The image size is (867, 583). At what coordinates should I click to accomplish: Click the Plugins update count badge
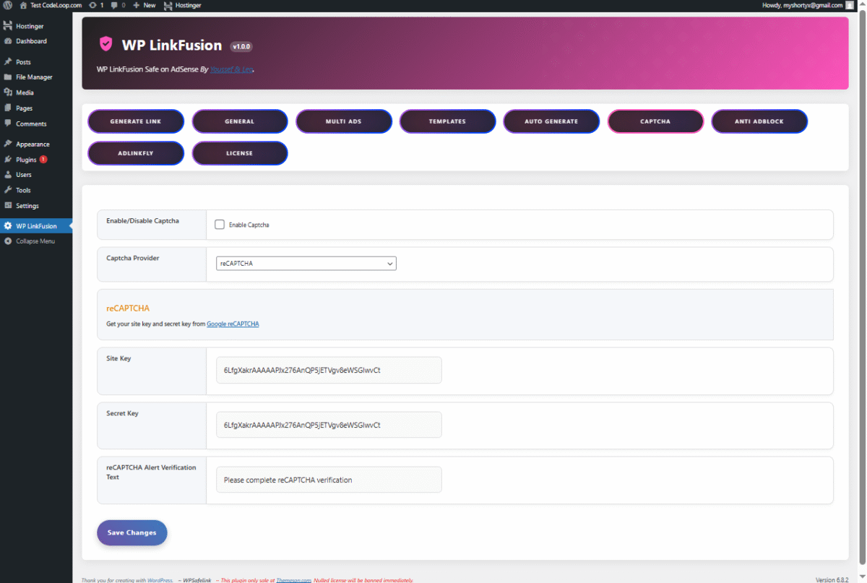click(x=43, y=160)
